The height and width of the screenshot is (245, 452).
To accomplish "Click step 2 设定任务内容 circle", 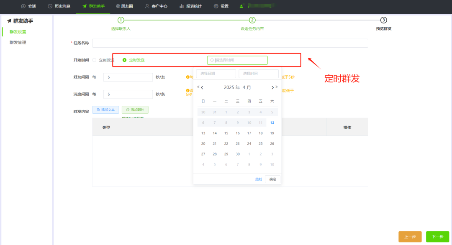I will coord(252,20).
